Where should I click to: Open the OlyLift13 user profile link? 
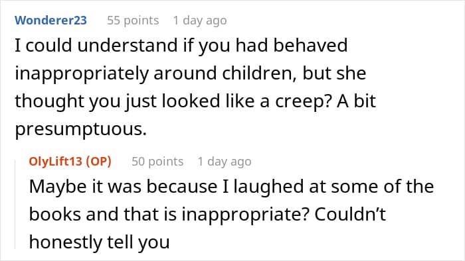click(55, 162)
